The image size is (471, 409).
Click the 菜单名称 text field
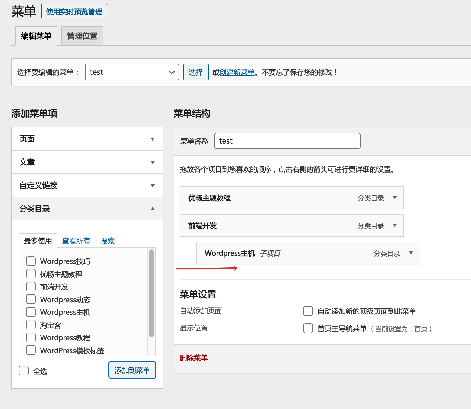point(287,141)
